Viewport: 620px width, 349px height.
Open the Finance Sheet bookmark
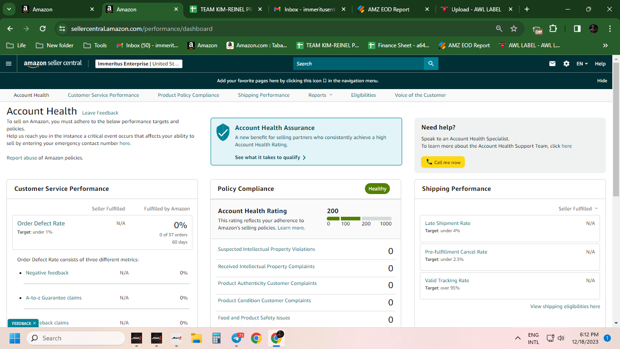click(x=399, y=45)
